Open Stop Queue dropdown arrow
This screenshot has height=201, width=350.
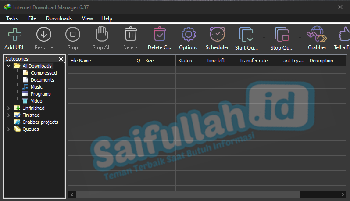click(300, 37)
